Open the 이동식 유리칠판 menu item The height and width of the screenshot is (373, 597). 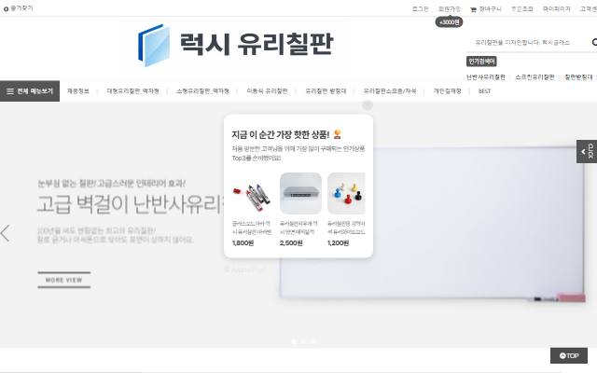267,91
